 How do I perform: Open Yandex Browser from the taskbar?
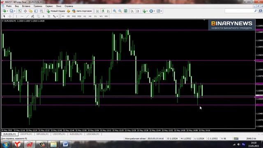[17, 144]
